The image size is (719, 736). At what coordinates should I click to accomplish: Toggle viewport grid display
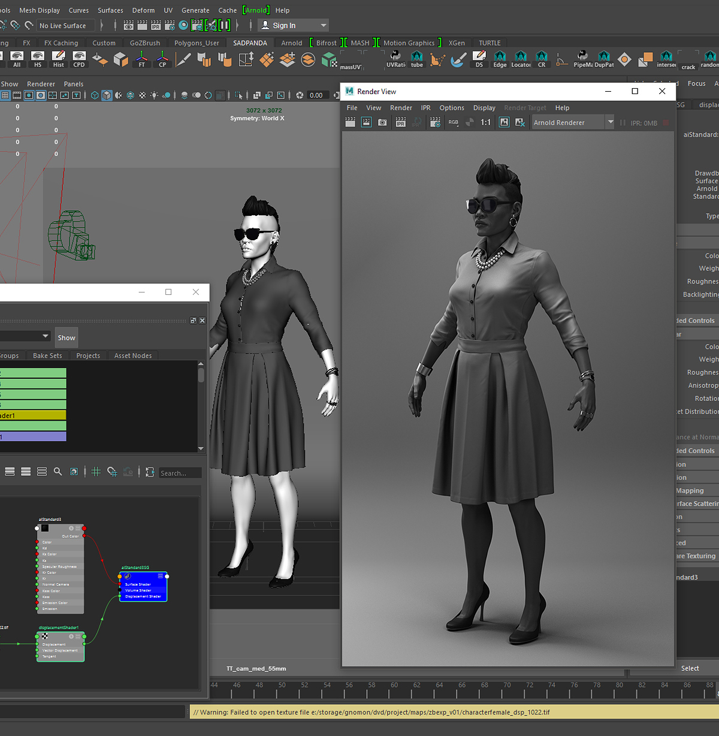click(5, 95)
